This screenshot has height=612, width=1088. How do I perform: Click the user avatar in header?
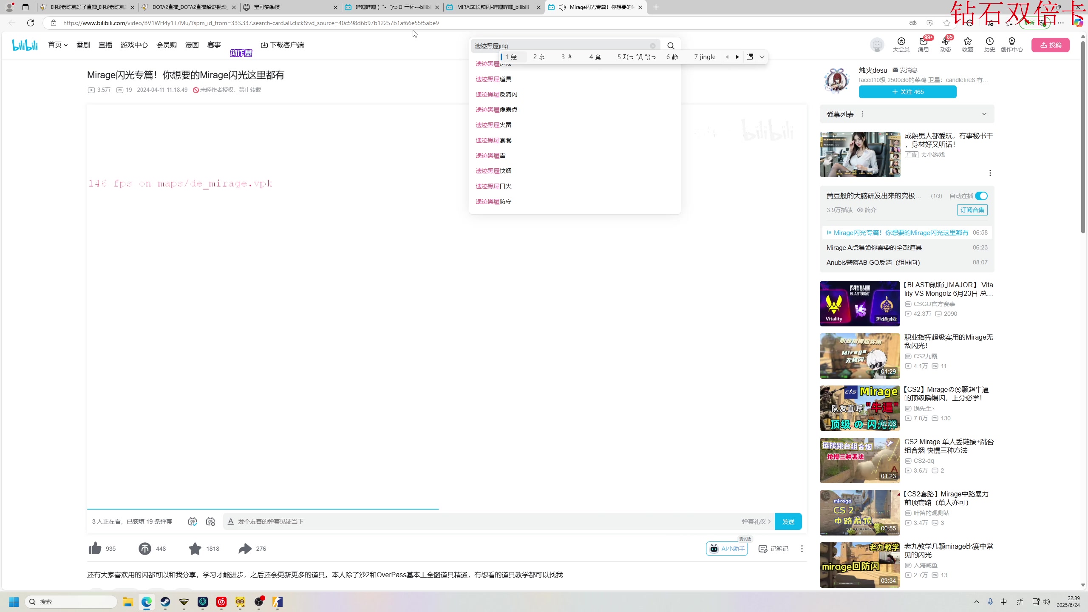point(877,45)
